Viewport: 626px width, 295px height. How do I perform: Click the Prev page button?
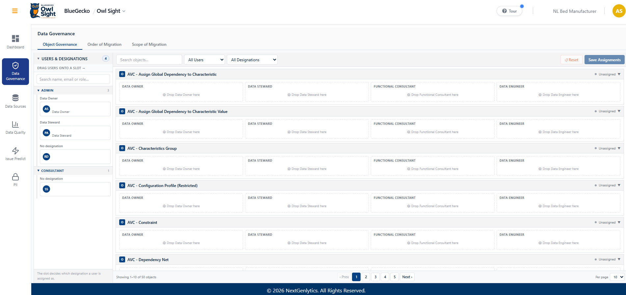[x=344, y=277]
